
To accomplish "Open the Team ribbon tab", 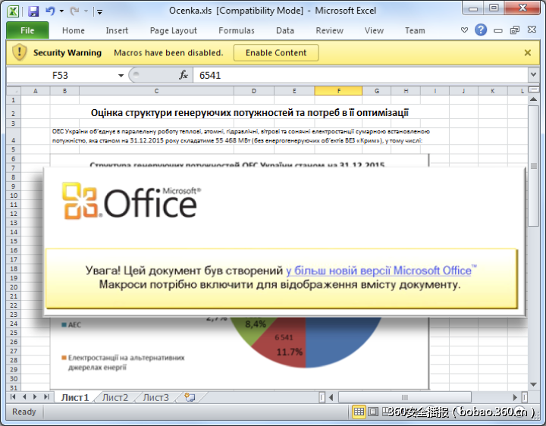I will pyautogui.click(x=415, y=30).
